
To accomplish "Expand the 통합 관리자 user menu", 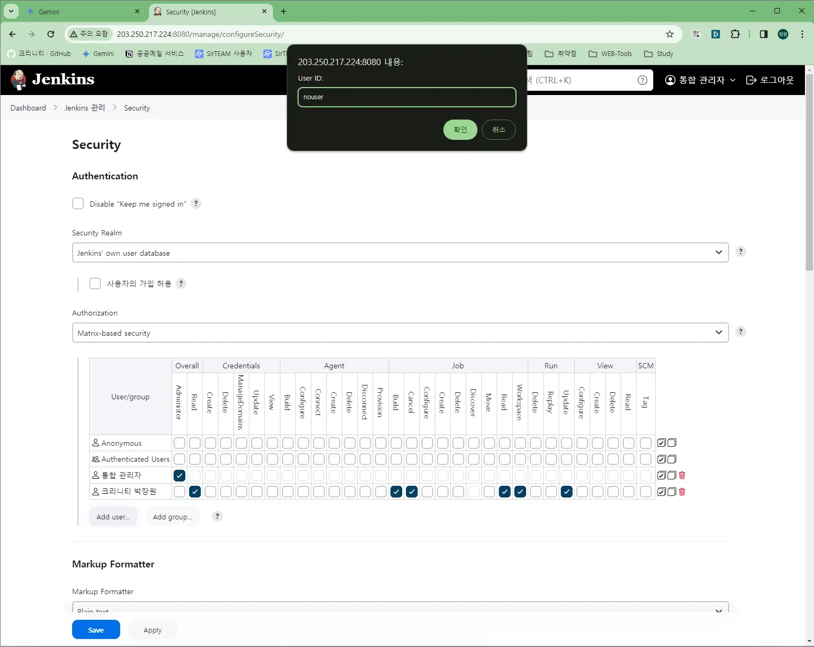I will click(700, 80).
